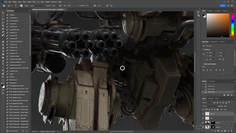Viewport: 236px width, 133px height.
Task: Create new document from current state
Action: (x=224, y=95)
